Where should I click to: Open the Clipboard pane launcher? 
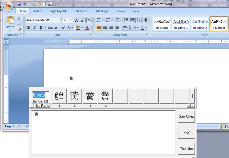[21, 35]
